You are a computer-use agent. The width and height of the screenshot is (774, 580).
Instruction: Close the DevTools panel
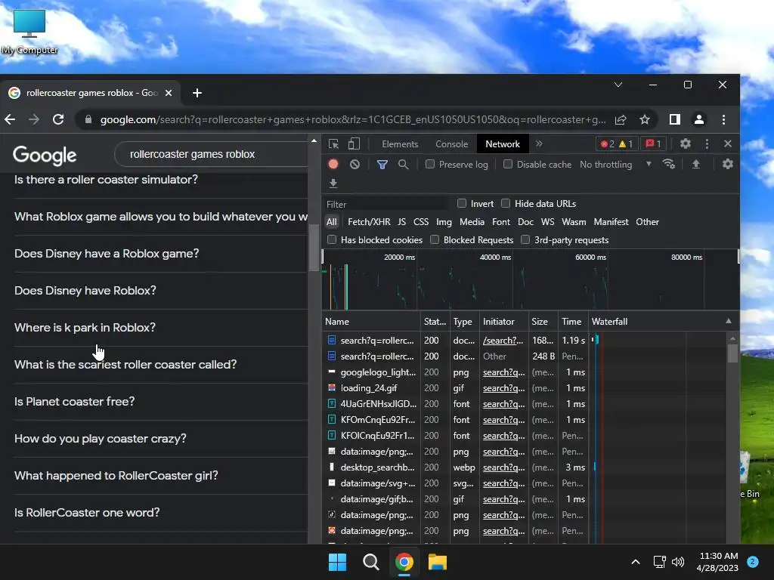[x=728, y=144]
